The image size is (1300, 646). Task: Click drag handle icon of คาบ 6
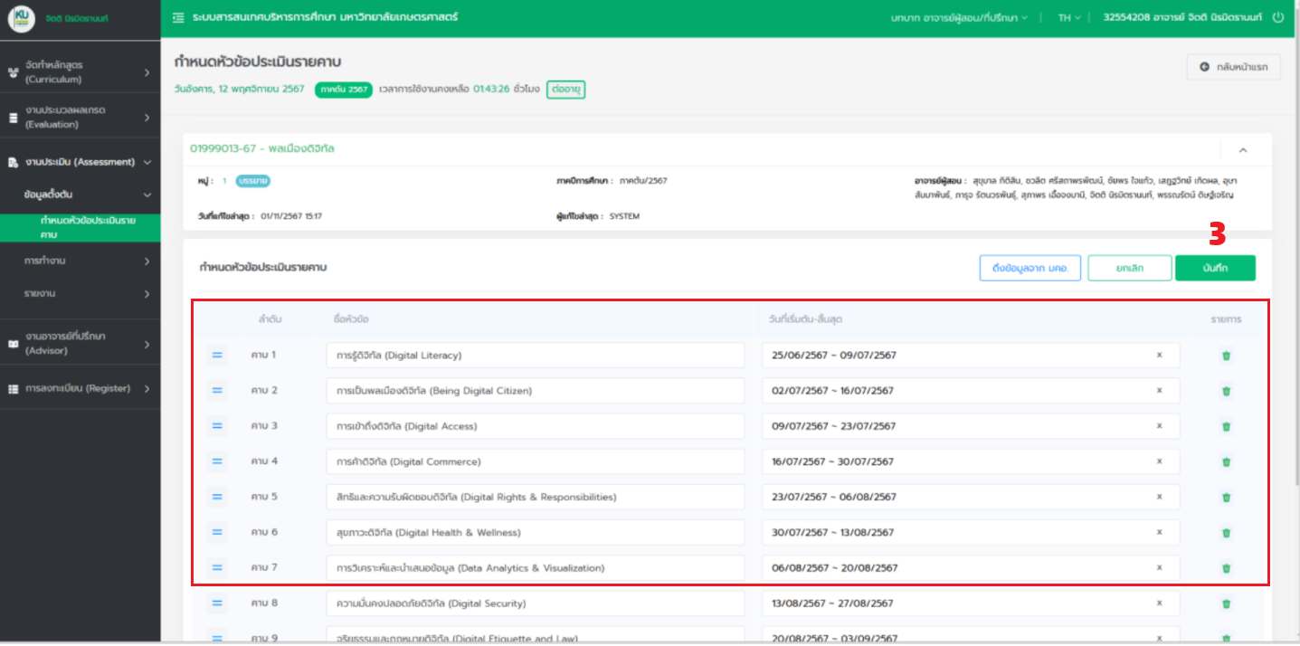[217, 533]
